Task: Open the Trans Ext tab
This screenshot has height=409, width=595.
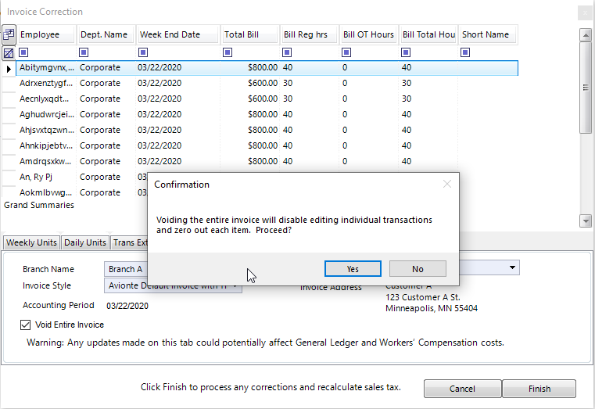Action: [x=129, y=242]
